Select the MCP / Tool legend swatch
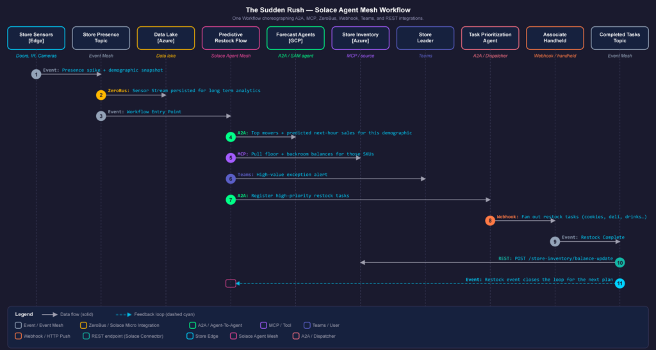 (263, 325)
